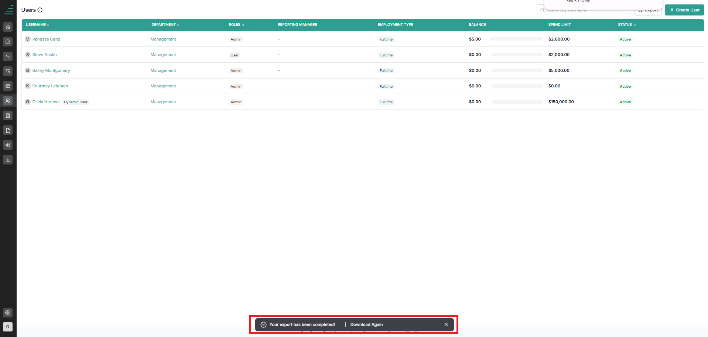The width and height of the screenshot is (708, 337).
Task: Open the building icon in sidebar
Action: tap(8, 115)
